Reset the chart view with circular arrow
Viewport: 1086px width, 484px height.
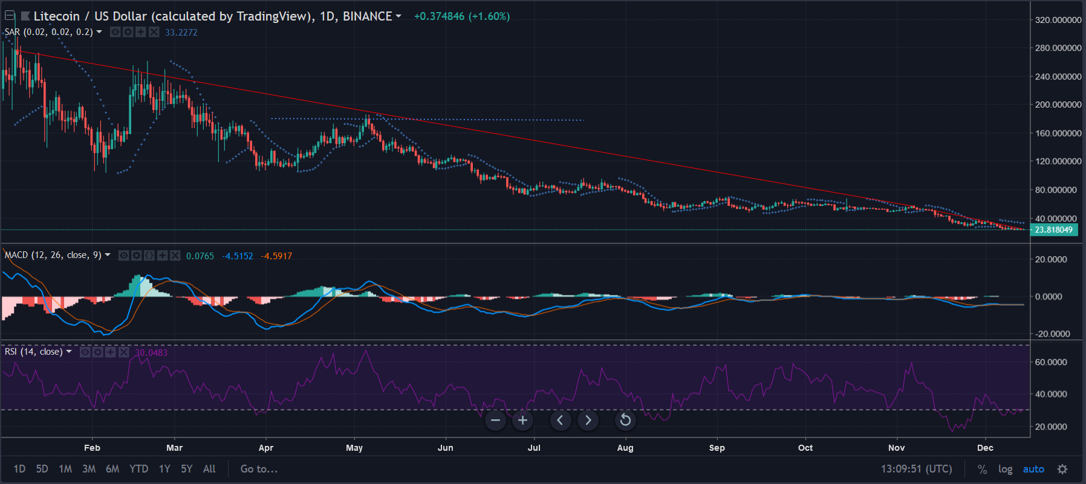click(x=626, y=420)
